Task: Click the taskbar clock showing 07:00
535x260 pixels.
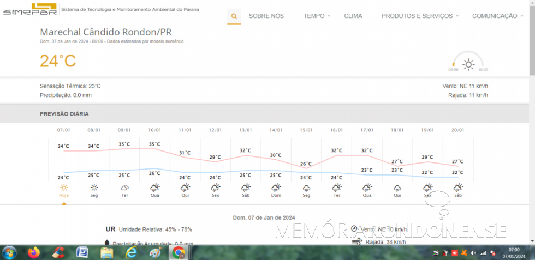Action: pos(513,253)
